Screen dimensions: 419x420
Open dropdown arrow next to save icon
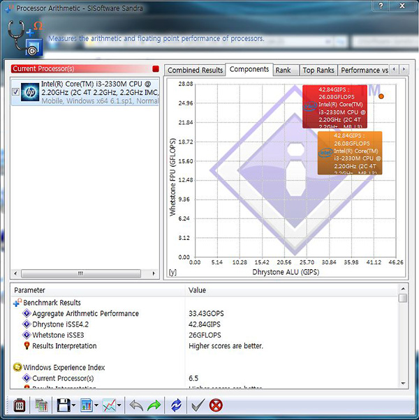click(74, 405)
